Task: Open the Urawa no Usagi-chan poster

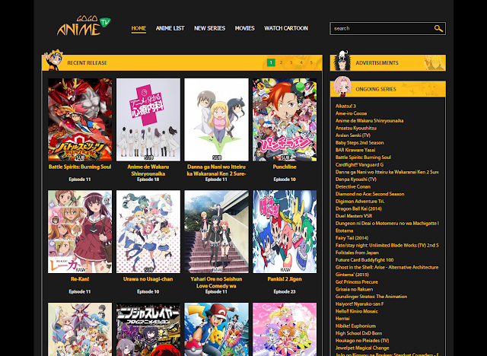Action: coord(148,232)
